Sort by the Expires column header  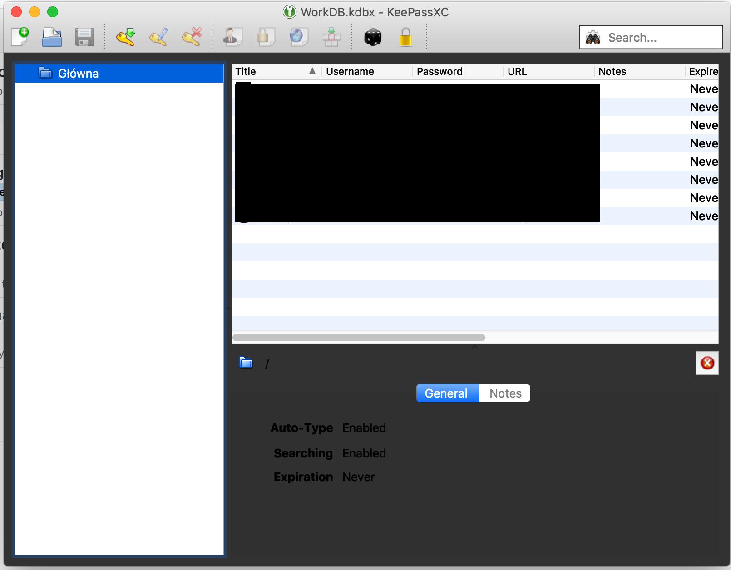702,71
